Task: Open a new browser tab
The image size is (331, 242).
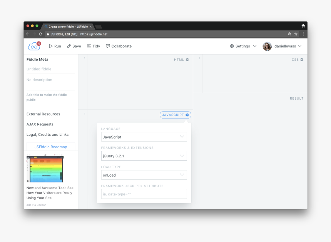Action: click(x=99, y=27)
